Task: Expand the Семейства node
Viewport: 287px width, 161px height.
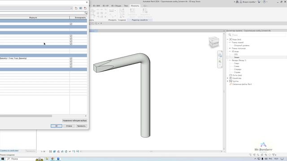Action: tap(228, 78)
